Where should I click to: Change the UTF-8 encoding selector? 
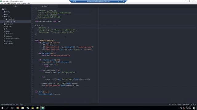[x=174, y=105]
